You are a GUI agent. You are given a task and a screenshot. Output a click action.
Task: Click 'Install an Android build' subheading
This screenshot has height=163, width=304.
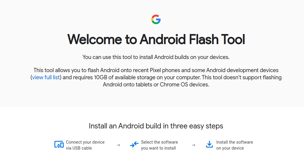tap(156, 126)
